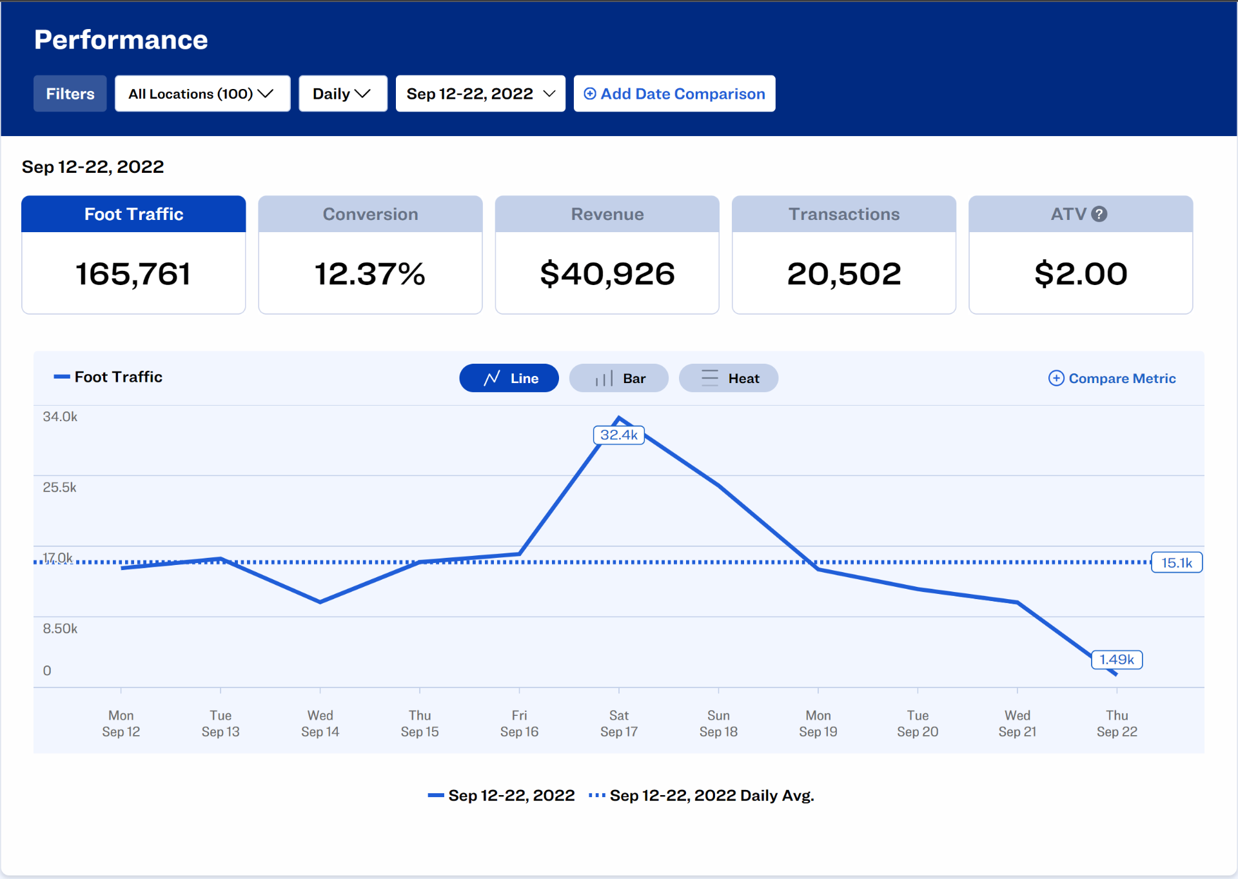
Task: Click the Compare Metric plus circle icon
Action: tap(1056, 379)
